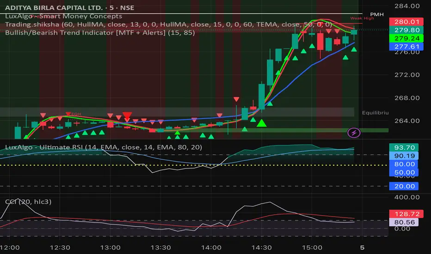Click the purple lightning bolt icon

pos(354,133)
